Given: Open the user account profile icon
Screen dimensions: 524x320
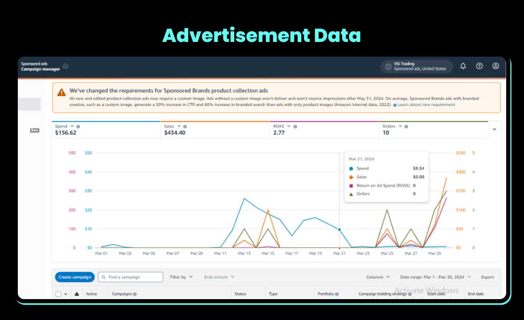Looking at the screenshot, I should [x=495, y=66].
